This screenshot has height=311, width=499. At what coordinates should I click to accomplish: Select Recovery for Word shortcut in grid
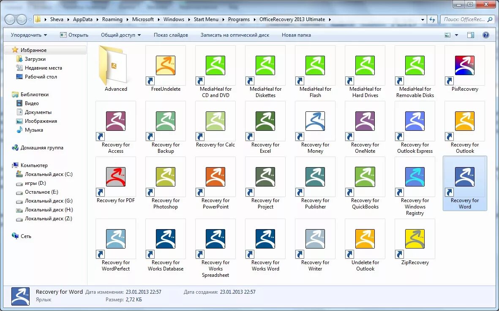[x=465, y=183]
